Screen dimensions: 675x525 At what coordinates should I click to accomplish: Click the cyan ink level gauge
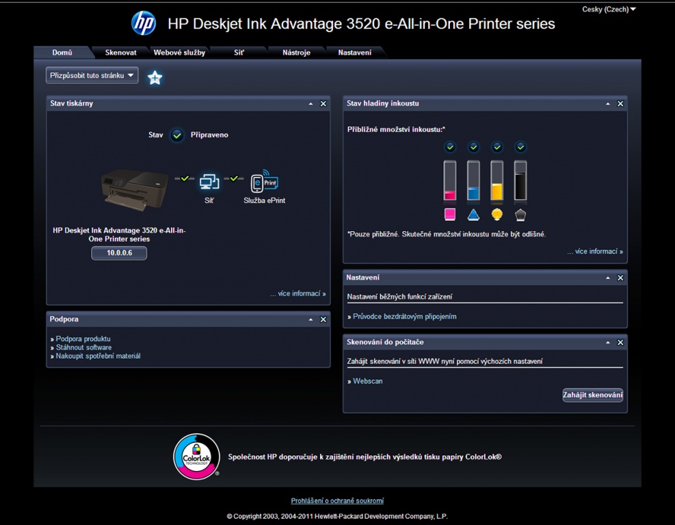point(473,180)
